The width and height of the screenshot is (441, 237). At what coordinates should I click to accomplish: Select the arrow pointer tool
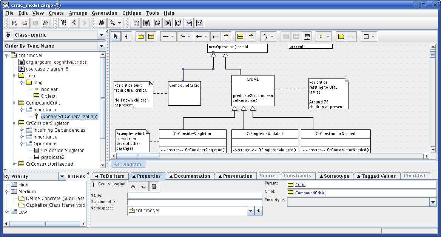pyautogui.click(x=116, y=37)
